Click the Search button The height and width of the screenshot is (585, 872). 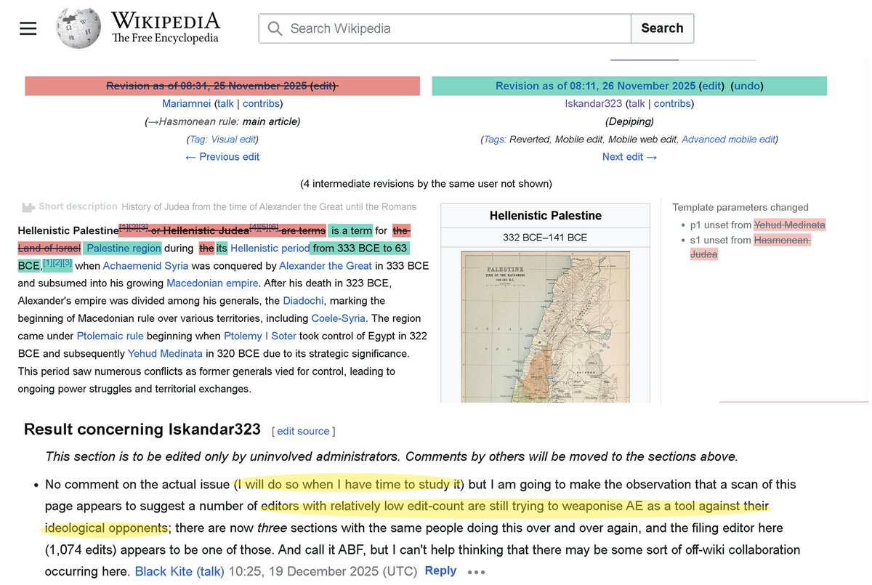(662, 28)
